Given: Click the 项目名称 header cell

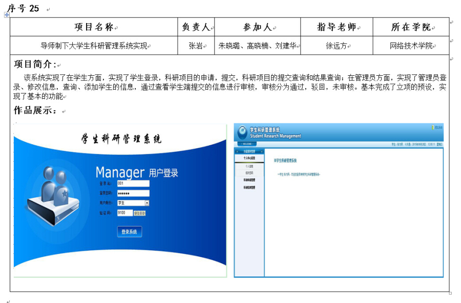Looking at the screenshot, I should [94, 27].
